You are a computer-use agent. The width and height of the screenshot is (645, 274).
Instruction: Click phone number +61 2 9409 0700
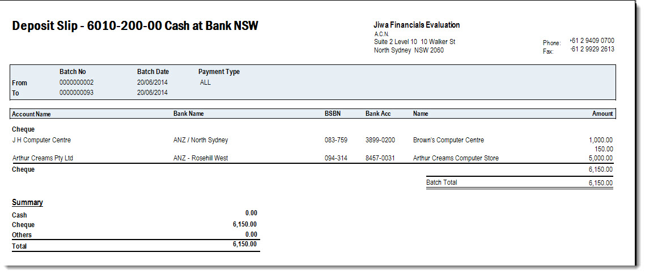click(592, 41)
